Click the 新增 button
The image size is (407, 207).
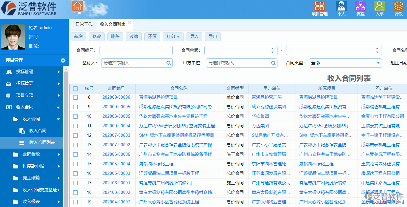pyautogui.click(x=78, y=37)
